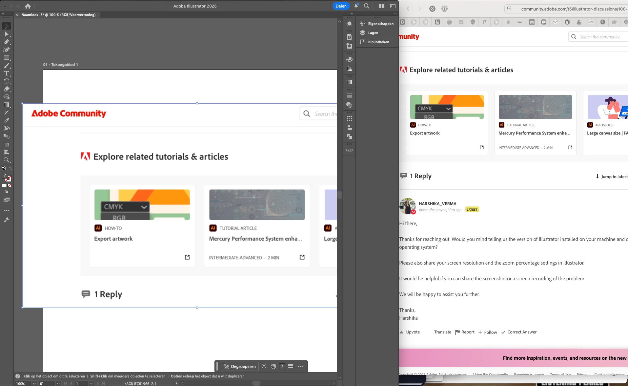Open the artboard number dropdown
Screen dimensions: 628x386
click(91, 383)
